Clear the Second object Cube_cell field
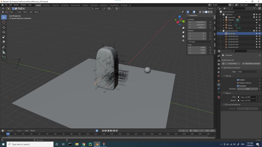 coord(256,101)
